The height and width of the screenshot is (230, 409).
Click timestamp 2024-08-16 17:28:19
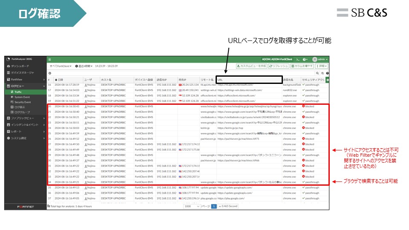(x=67, y=85)
